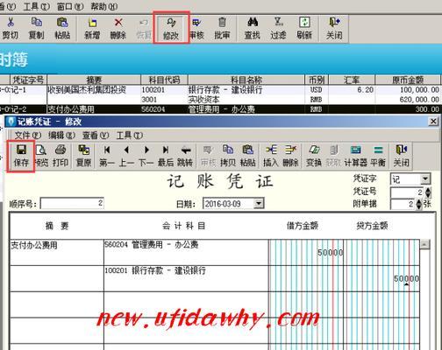Open the 文件 menu in voucher window

point(28,135)
